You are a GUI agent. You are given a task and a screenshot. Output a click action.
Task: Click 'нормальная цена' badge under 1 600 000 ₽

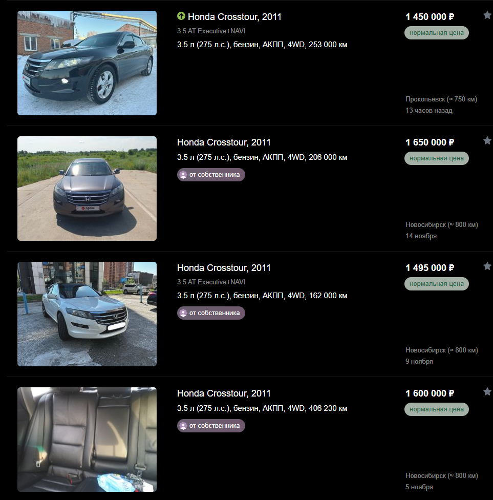(436, 409)
